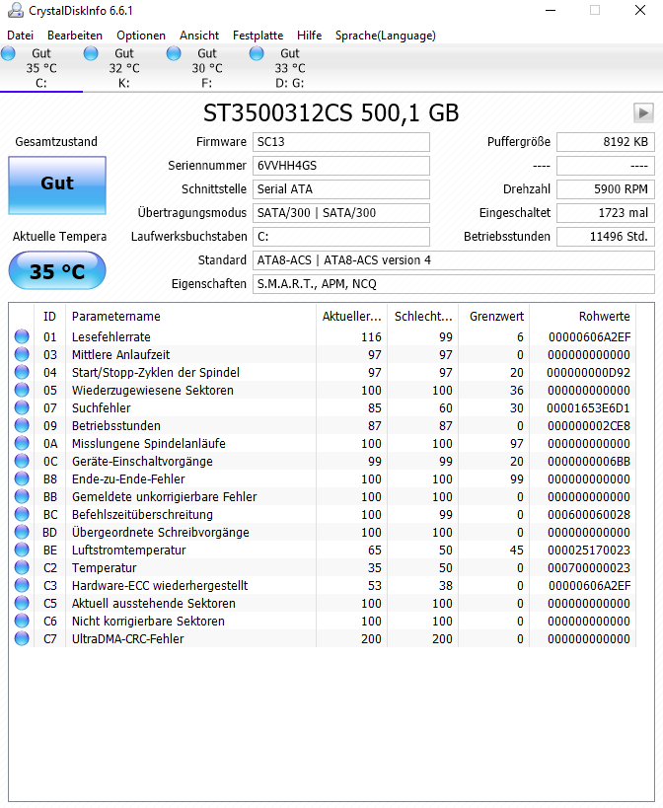663x808 pixels.
Task: Click status orb for Mittlere Anlaufzeit
Action: pyautogui.click(x=22, y=354)
